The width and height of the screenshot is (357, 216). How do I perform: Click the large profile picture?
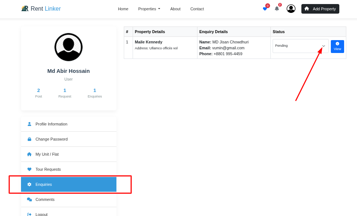(69, 47)
